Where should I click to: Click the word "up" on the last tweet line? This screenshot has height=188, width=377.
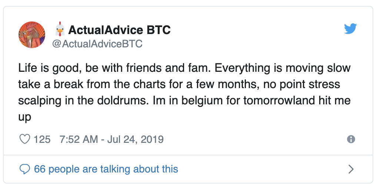click(x=24, y=118)
